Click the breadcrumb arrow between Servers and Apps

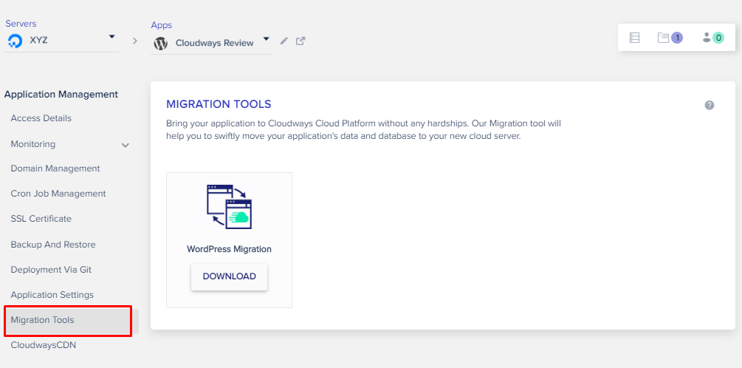tap(135, 41)
